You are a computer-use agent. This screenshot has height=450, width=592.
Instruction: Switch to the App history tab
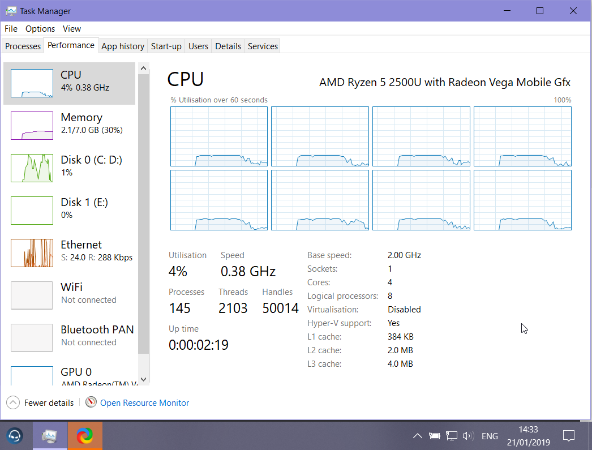[122, 46]
